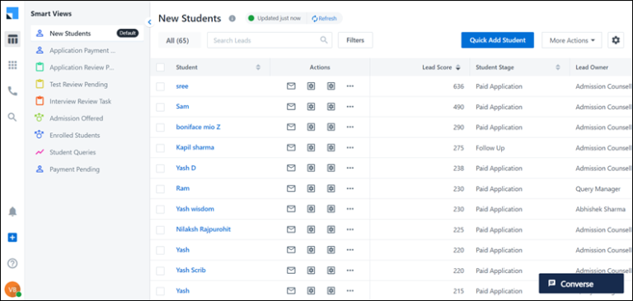
Task: Select the Application Review P... smart view
Action: pos(87,67)
